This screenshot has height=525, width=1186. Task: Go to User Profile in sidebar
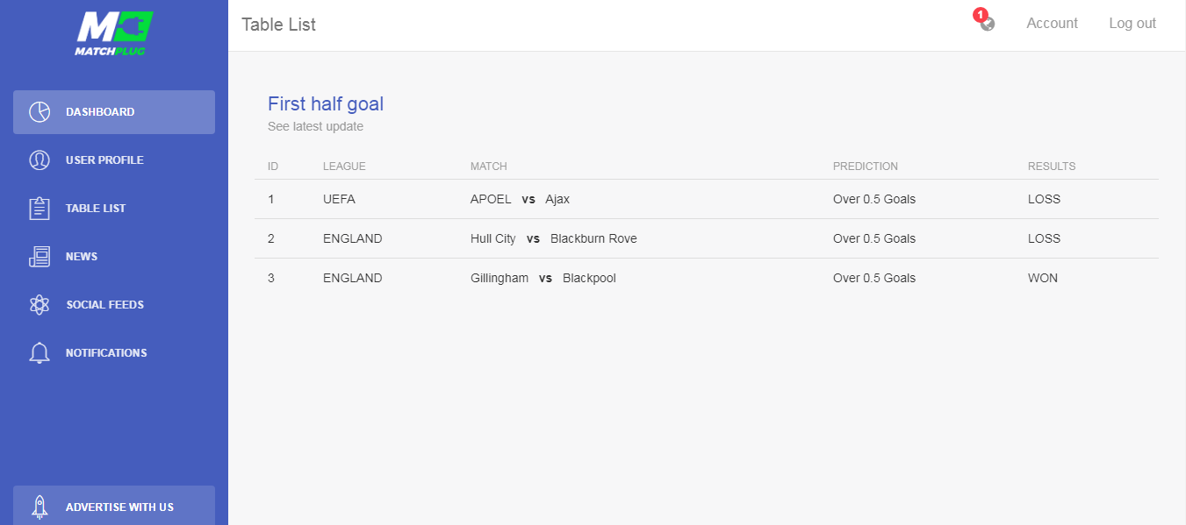click(104, 160)
